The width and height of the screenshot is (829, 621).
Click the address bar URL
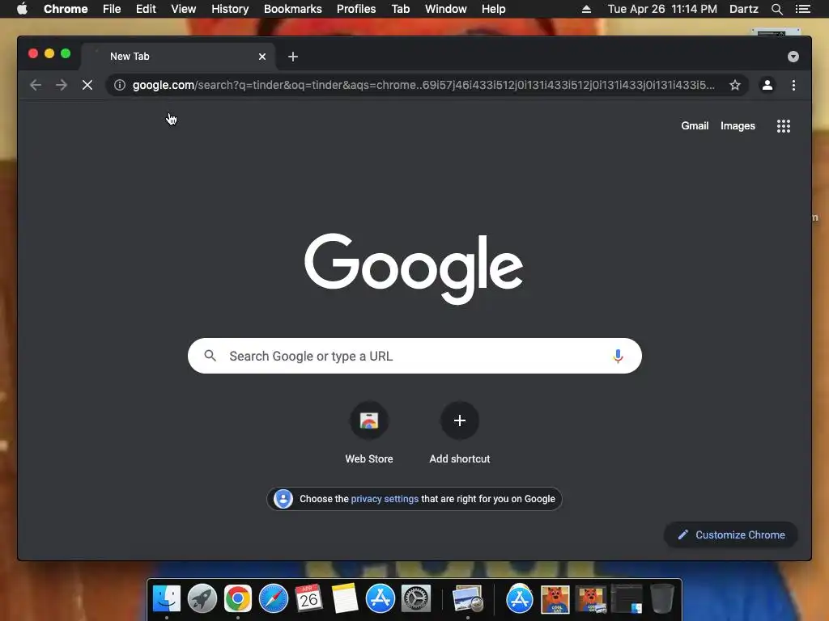(x=423, y=85)
